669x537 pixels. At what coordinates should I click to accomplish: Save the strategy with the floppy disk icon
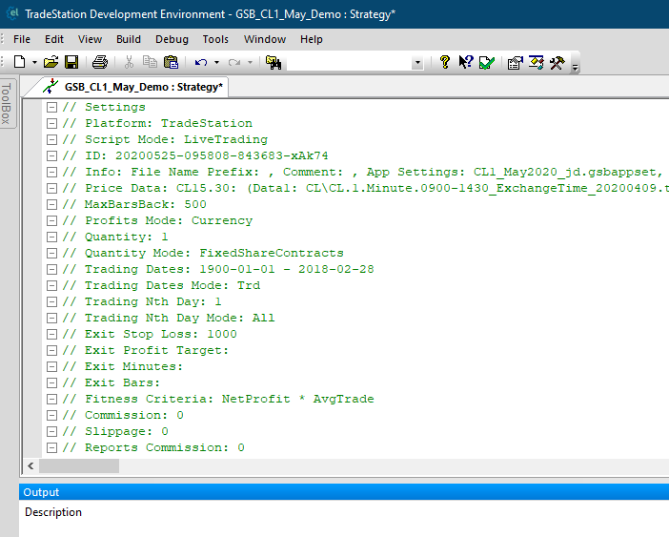[x=71, y=62]
